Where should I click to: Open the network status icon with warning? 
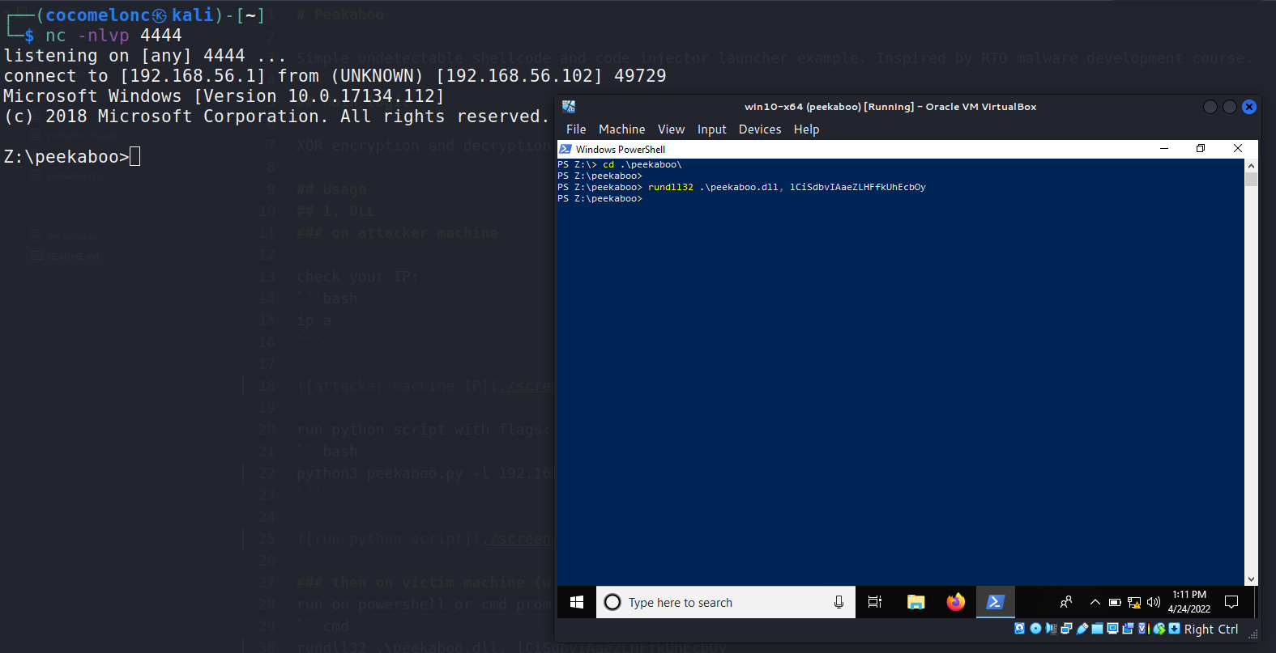tap(1134, 603)
